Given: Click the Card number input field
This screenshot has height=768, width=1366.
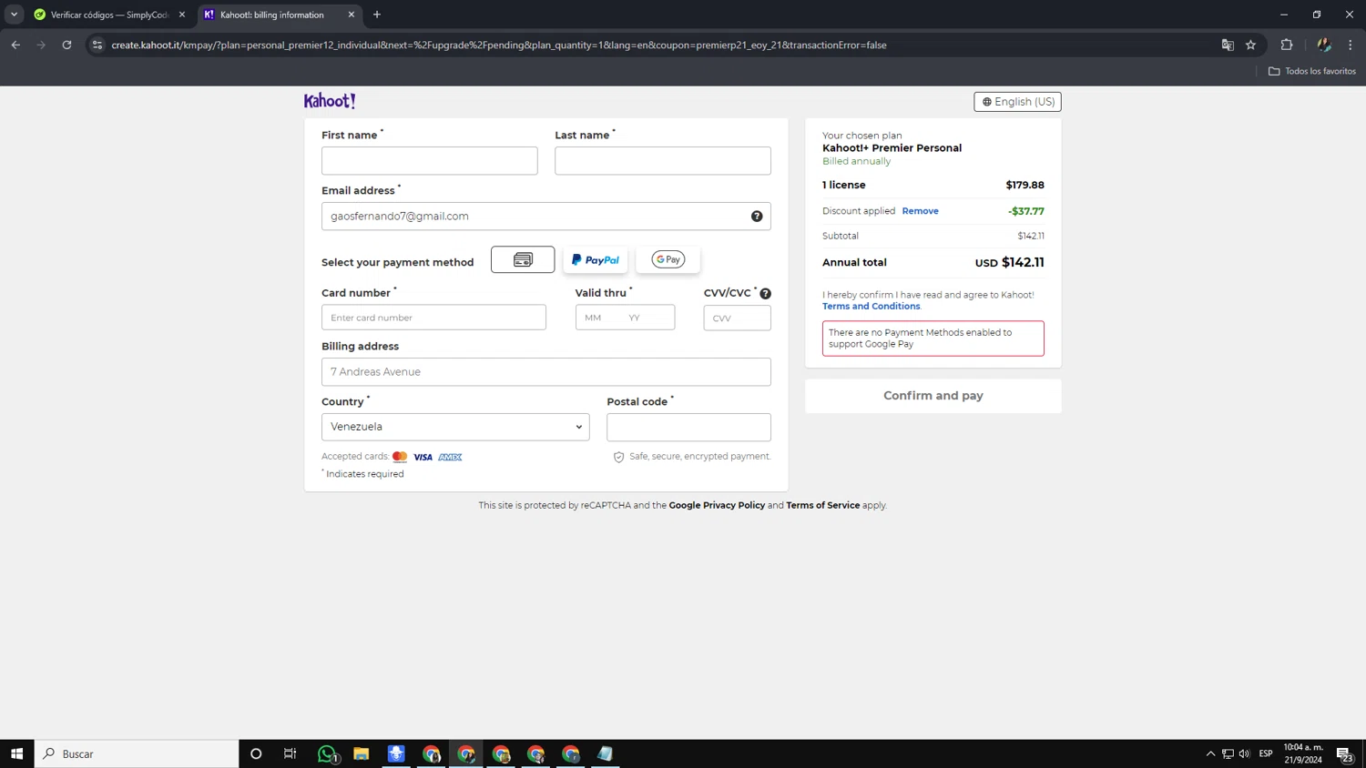Looking at the screenshot, I should pos(433,318).
